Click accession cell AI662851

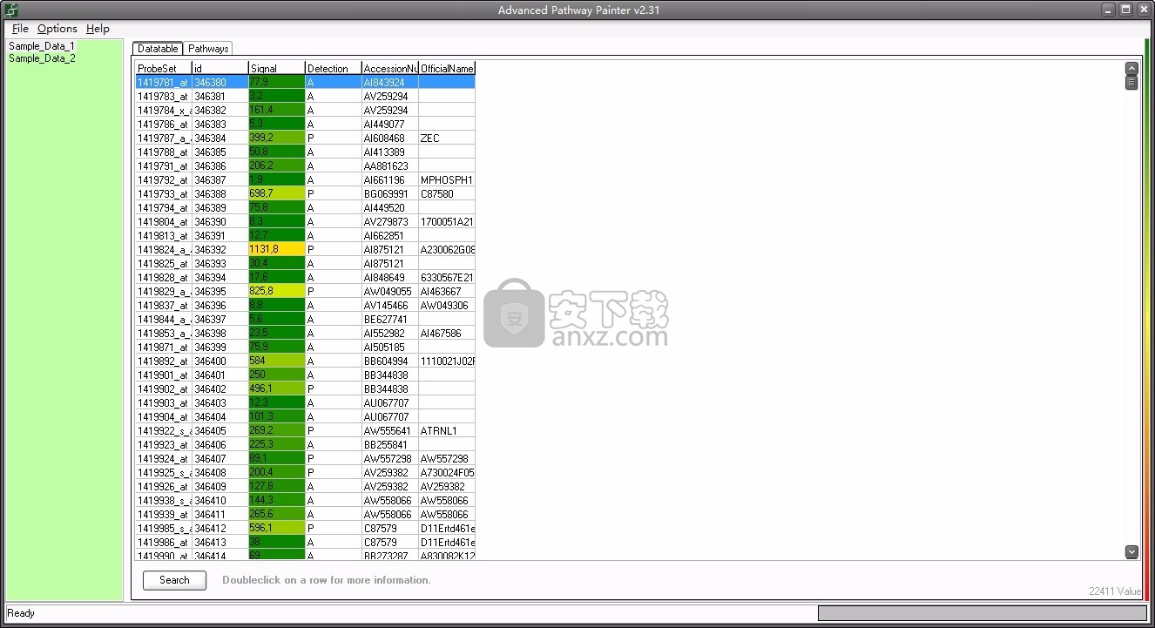click(389, 235)
